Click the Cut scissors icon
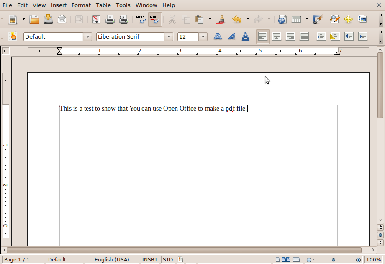Image resolution: width=385 pixels, height=264 pixels. click(172, 19)
